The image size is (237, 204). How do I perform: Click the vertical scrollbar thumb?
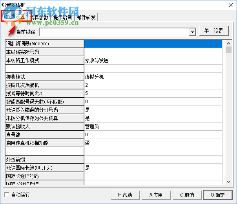[228, 50]
